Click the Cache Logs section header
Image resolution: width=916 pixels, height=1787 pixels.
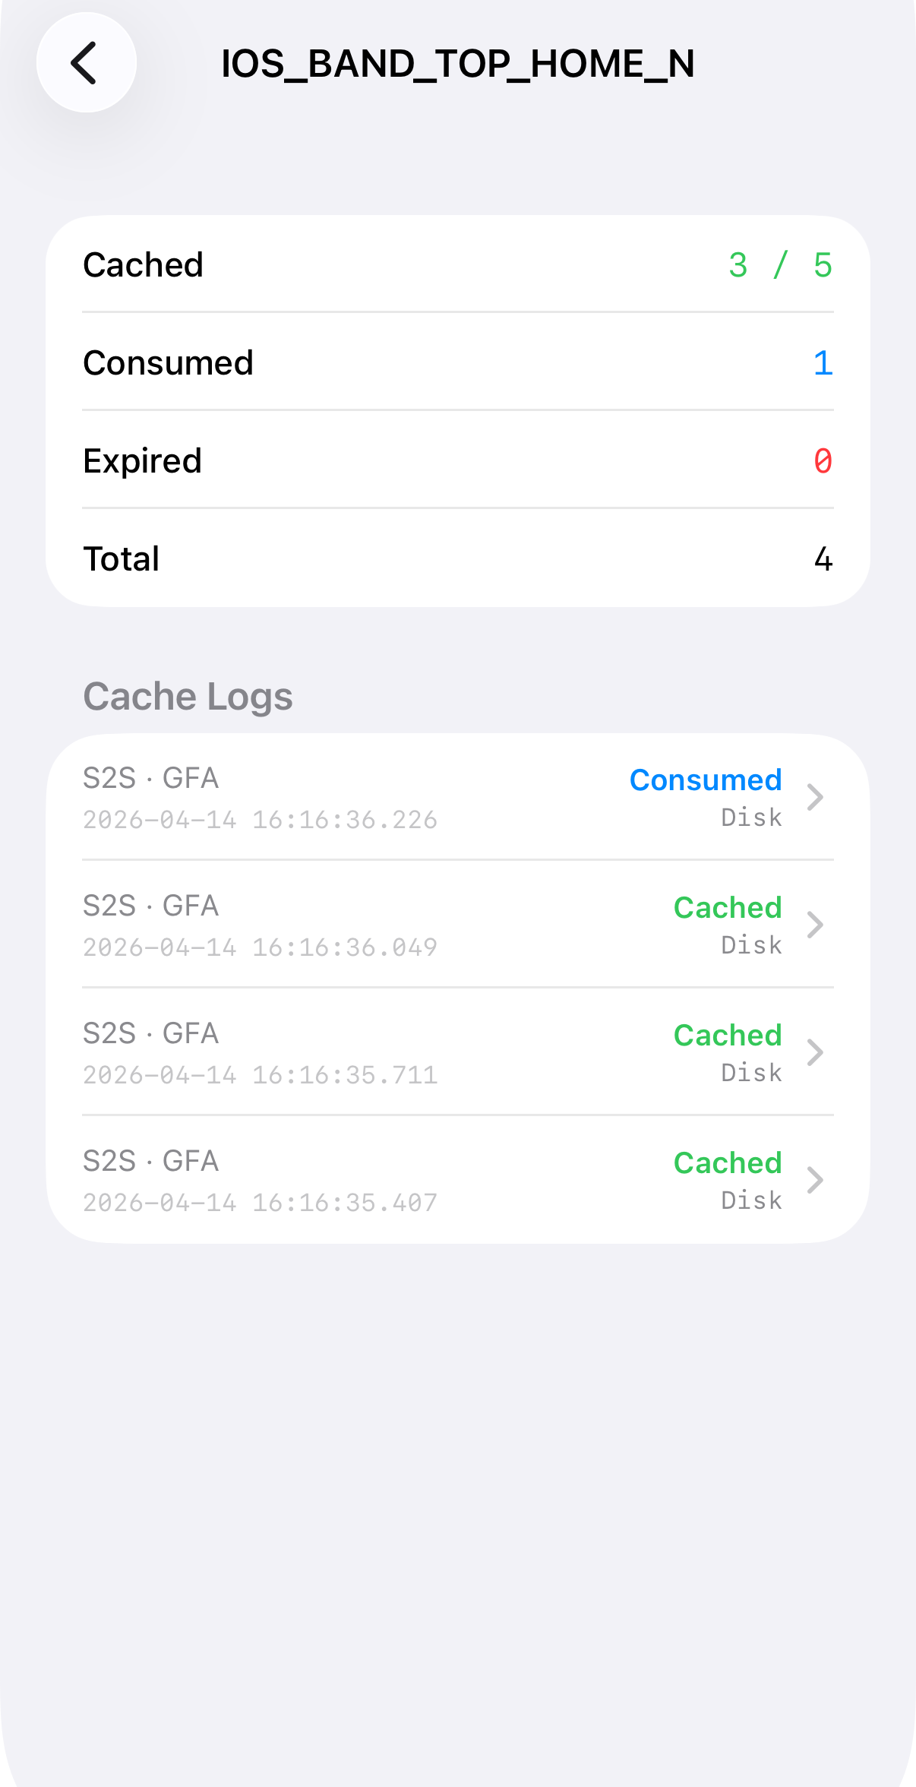coord(188,697)
